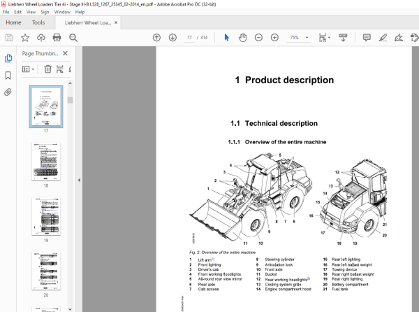Click the 'Battery compartment' legend entry
Image resolution: width=419 pixels, height=312 pixels.
click(350, 285)
